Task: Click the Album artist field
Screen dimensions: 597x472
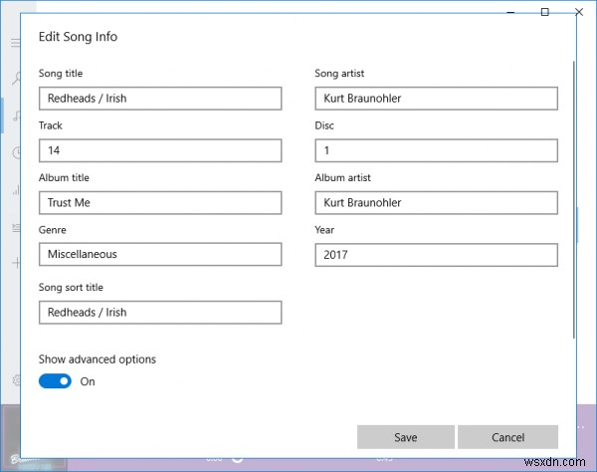Action: [x=437, y=203]
